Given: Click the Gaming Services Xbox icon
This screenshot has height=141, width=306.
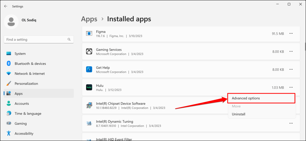Looking at the screenshot, I should (x=89, y=52).
